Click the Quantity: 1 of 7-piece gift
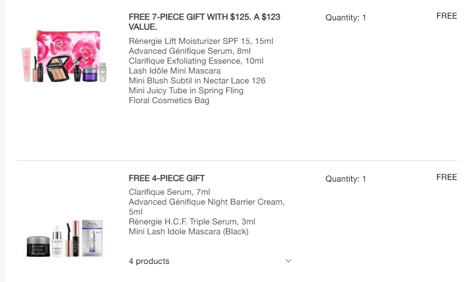The image size is (468, 282). coord(346,18)
